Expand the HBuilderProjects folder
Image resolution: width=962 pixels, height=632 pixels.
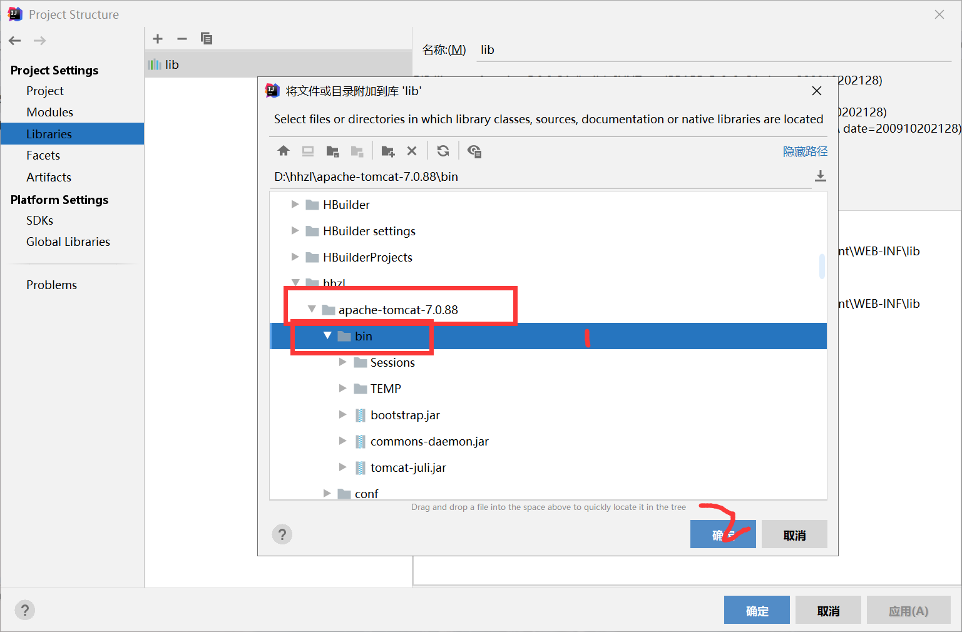click(295, 257)
